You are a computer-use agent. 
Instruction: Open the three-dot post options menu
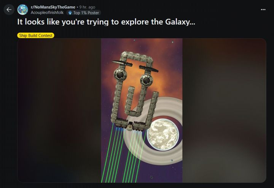[x=263, y=9]
